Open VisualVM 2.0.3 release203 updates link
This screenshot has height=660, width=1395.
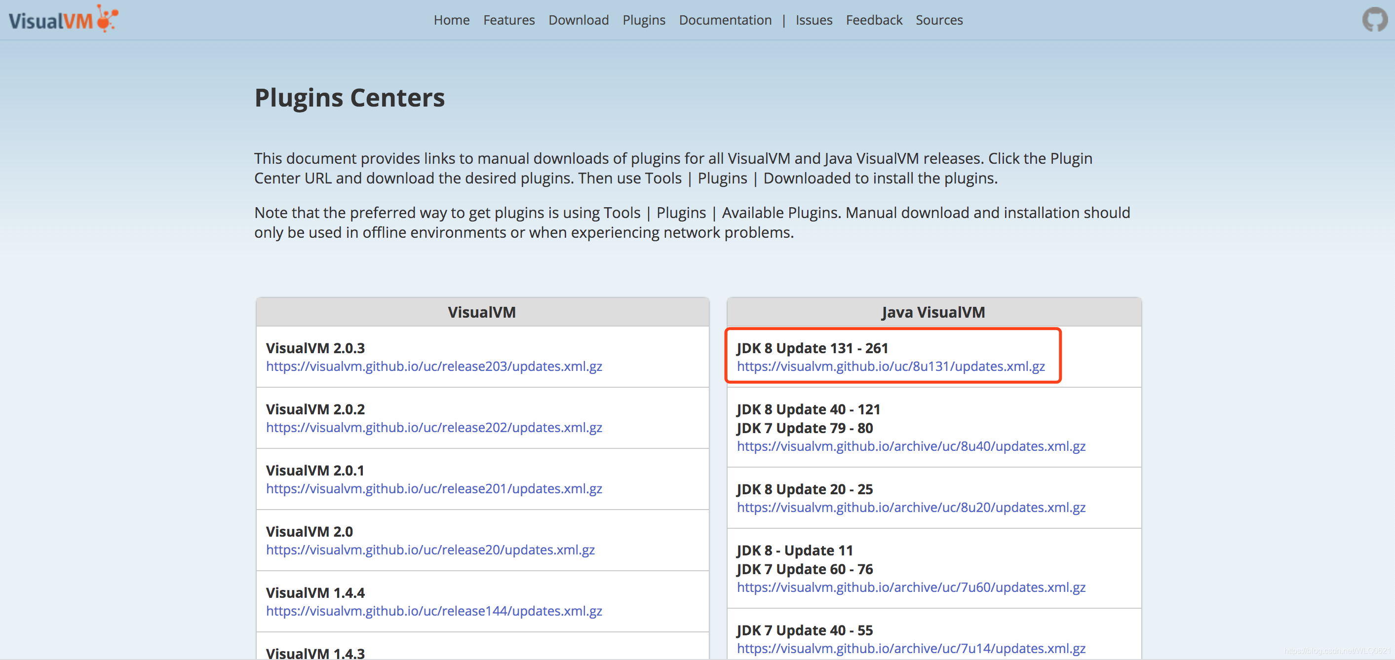point(434,366)
